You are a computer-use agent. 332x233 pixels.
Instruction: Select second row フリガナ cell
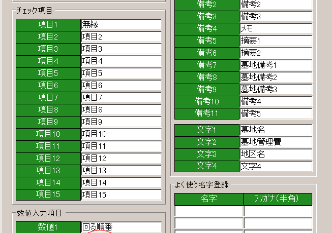(x=278, y=223)
